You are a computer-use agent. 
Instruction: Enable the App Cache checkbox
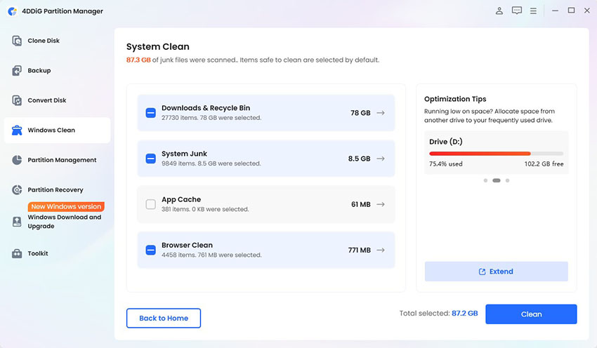pyautogui.click(x=151, y=204)
